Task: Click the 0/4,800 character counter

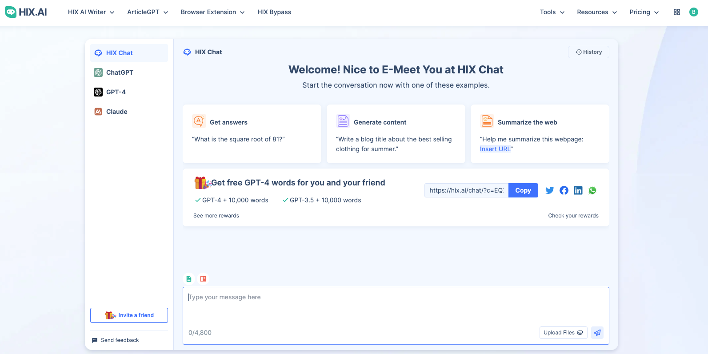Action: click(200, 333)
